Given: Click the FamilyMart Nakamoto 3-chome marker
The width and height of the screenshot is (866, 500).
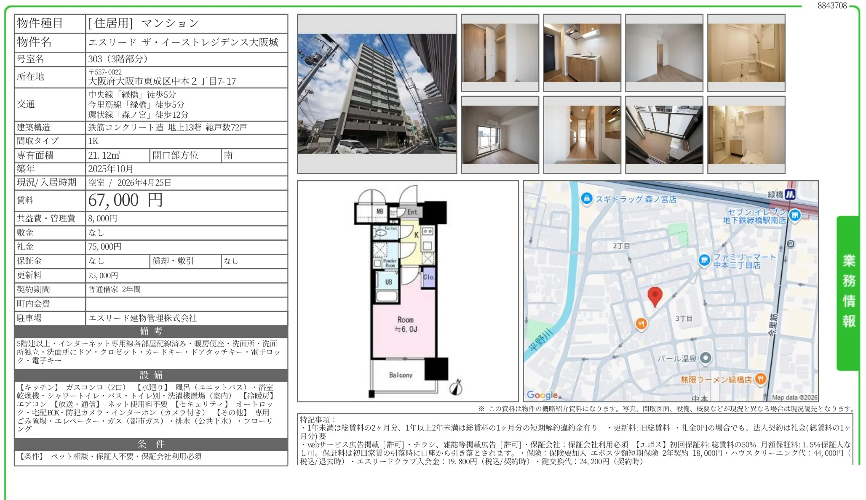Looking at the screenshot, I should pos(704,261).
